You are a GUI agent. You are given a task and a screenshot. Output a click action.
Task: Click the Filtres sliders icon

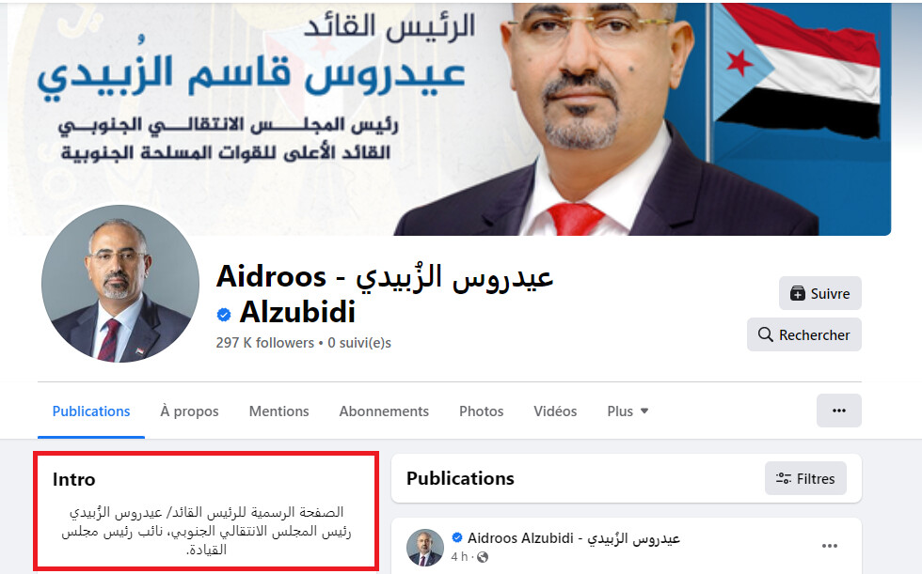click(x=784, y=478)
